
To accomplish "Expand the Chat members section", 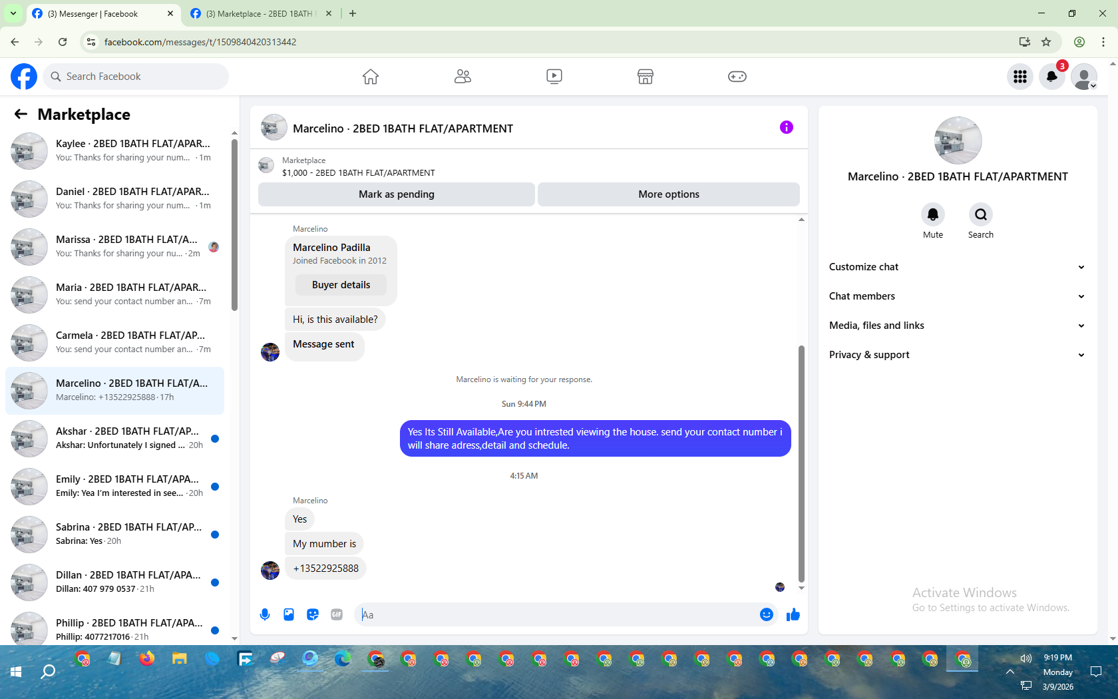I will tap(958, 296).
